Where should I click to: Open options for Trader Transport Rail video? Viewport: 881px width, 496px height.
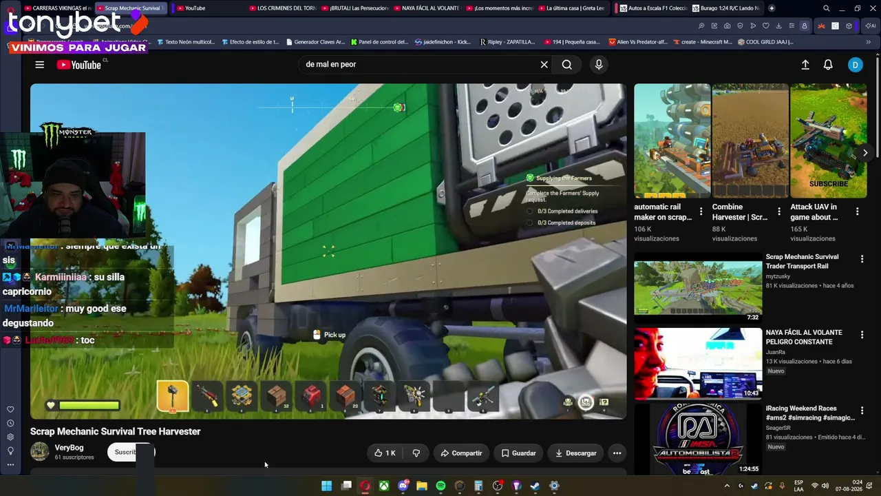pyautogui.click(x=862, y=259)
